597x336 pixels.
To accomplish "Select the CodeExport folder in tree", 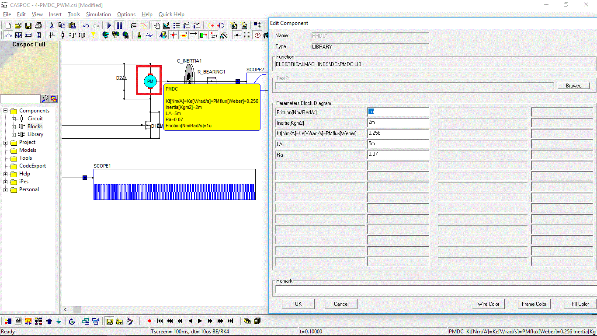I will pyautogui.click(x=32, y=166).
